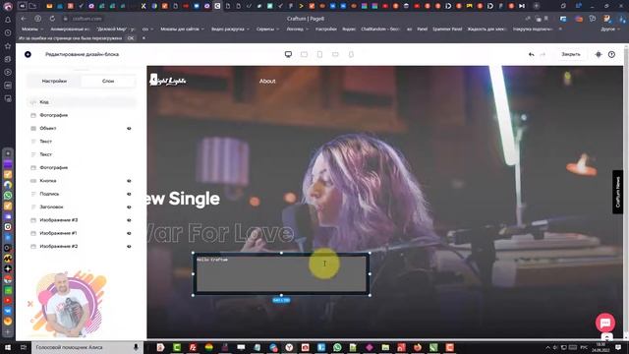Open the Spammer Panel bookmark
The width and height of the screenshot is (629, 354).
(447, 29)
